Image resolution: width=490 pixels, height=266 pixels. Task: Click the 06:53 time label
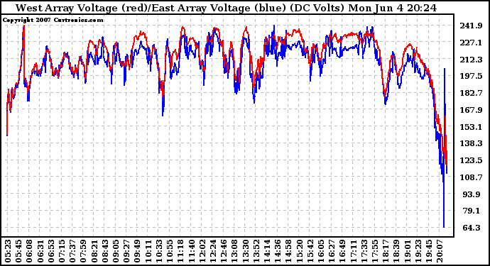click(x=50, y=251)
